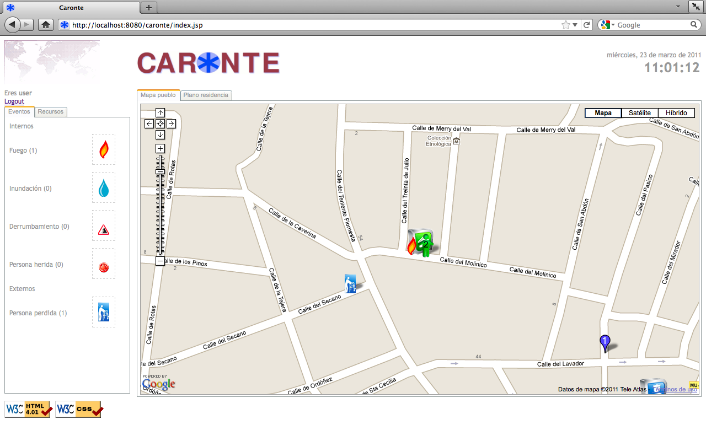Click the lost person marker on Calle del Secano
This screenshot has height=441, width=706.
[350, 283]
